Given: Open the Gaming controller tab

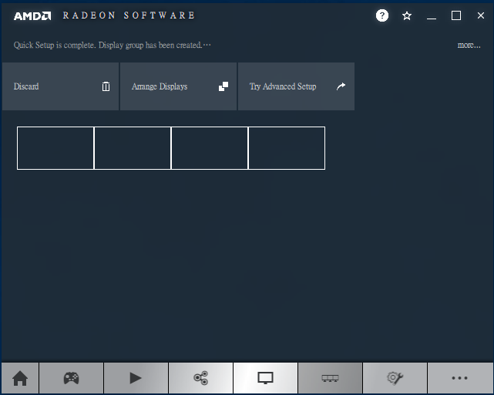Looking at the screenshot, I should [71, 378].
